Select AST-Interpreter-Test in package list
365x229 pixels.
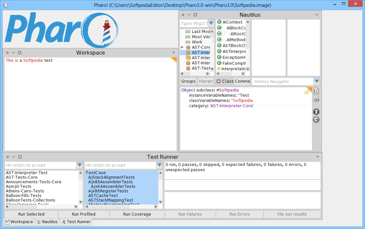tap(26, 173)
